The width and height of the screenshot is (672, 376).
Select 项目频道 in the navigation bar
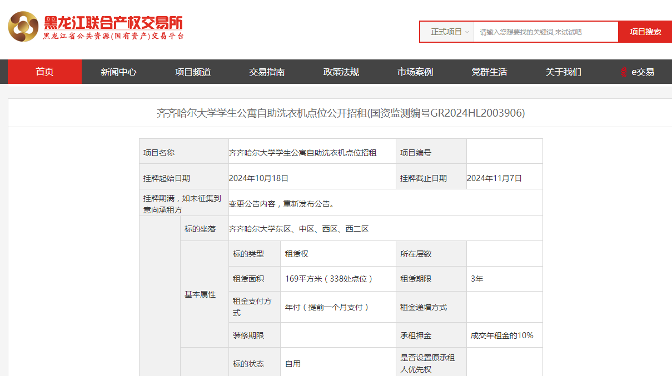click(193, 72)
